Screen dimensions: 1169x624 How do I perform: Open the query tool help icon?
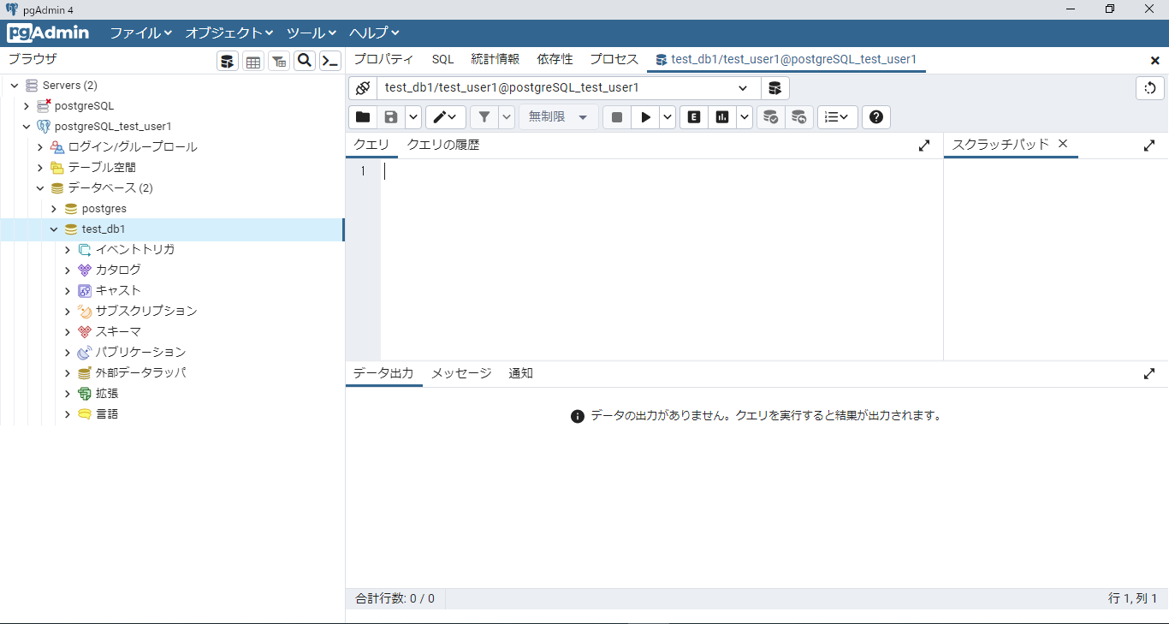tap(876, 117)
